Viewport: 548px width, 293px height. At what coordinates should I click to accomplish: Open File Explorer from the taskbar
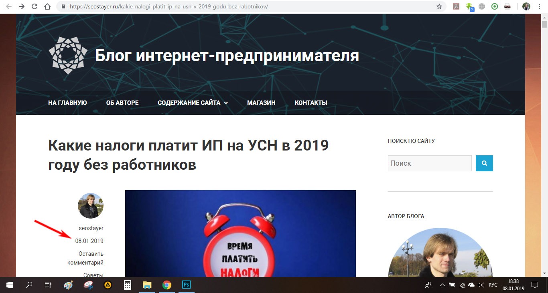coord(147,285)
